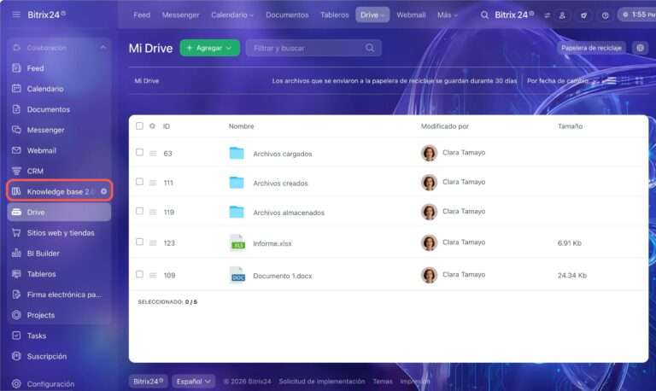Switch to large tile view layout
This screenshot has width=656, height=391.
pyautogui.click(x=639, y=81)
